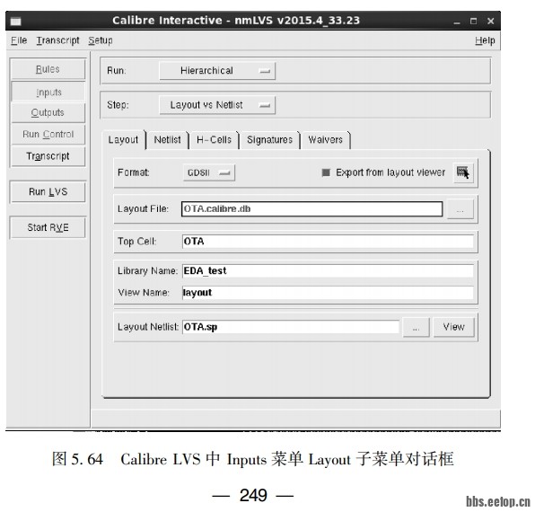Open the window menu icon in title bar
This screenshot has width=535, height=512.
click(x=15, y=22)
